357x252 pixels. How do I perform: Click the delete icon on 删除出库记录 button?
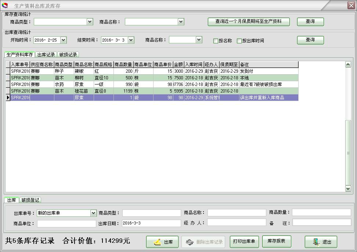coord(190,242)
